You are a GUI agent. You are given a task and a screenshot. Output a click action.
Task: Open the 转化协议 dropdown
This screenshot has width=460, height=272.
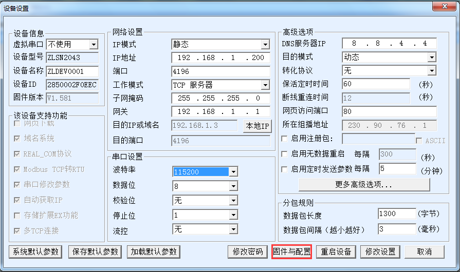[432, 70]
